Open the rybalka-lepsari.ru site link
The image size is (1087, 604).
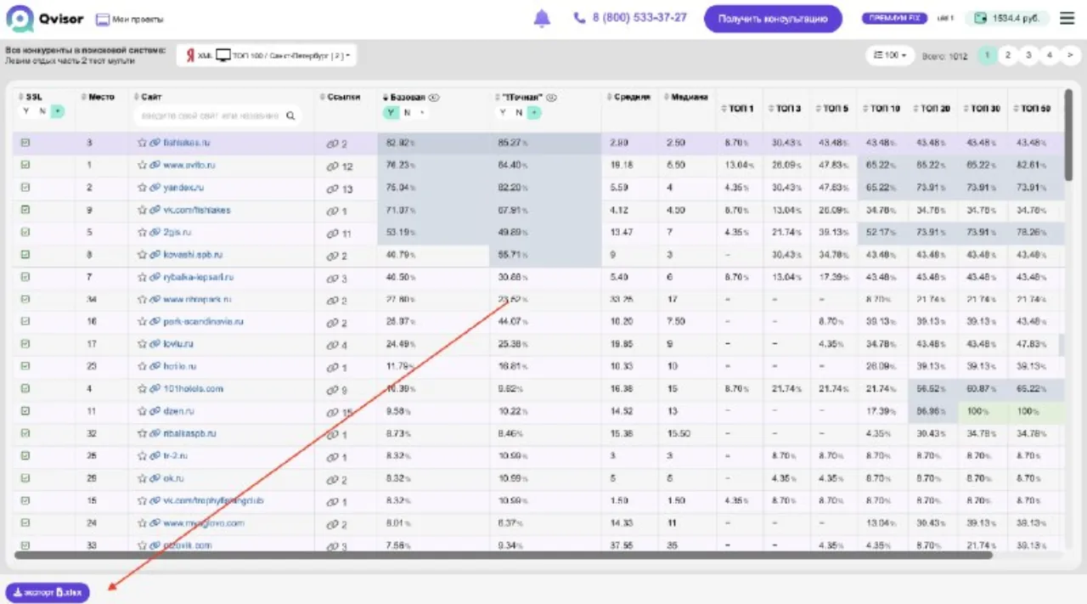click(198, 277)
